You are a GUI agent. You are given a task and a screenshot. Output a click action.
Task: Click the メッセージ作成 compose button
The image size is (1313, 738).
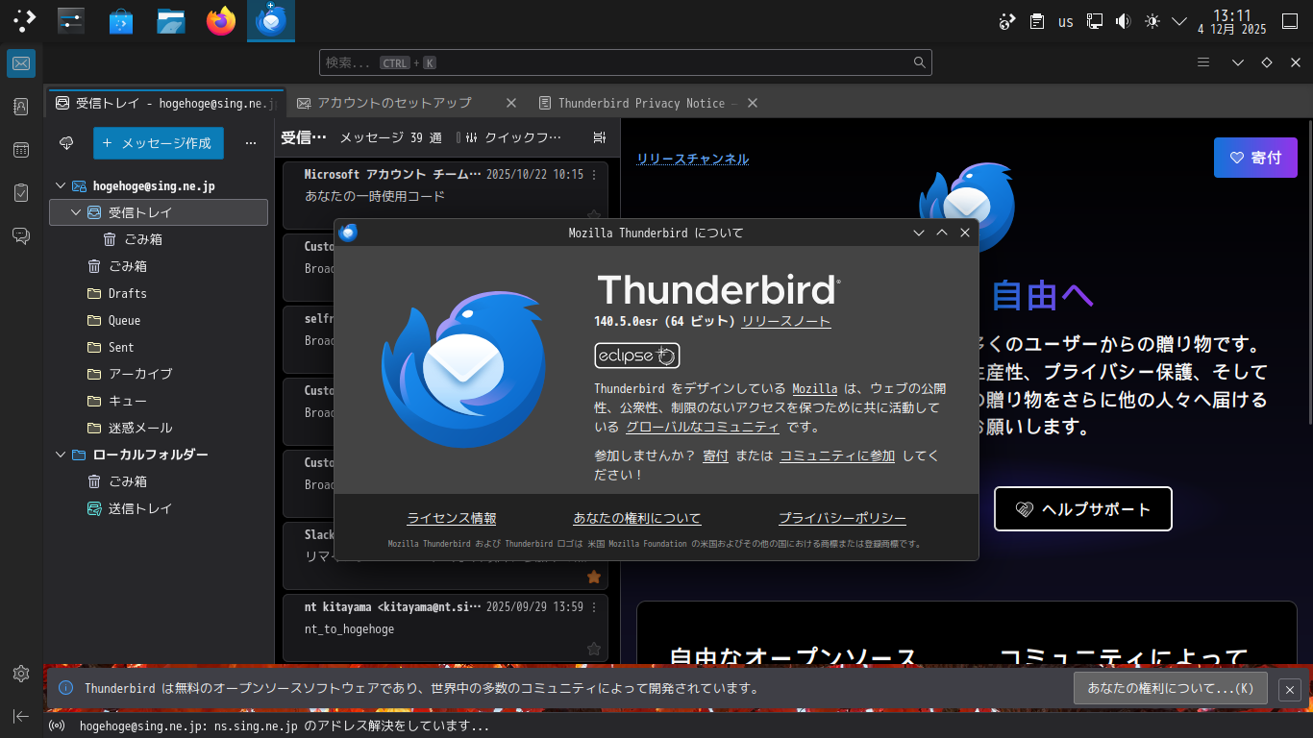pos(159,143)
